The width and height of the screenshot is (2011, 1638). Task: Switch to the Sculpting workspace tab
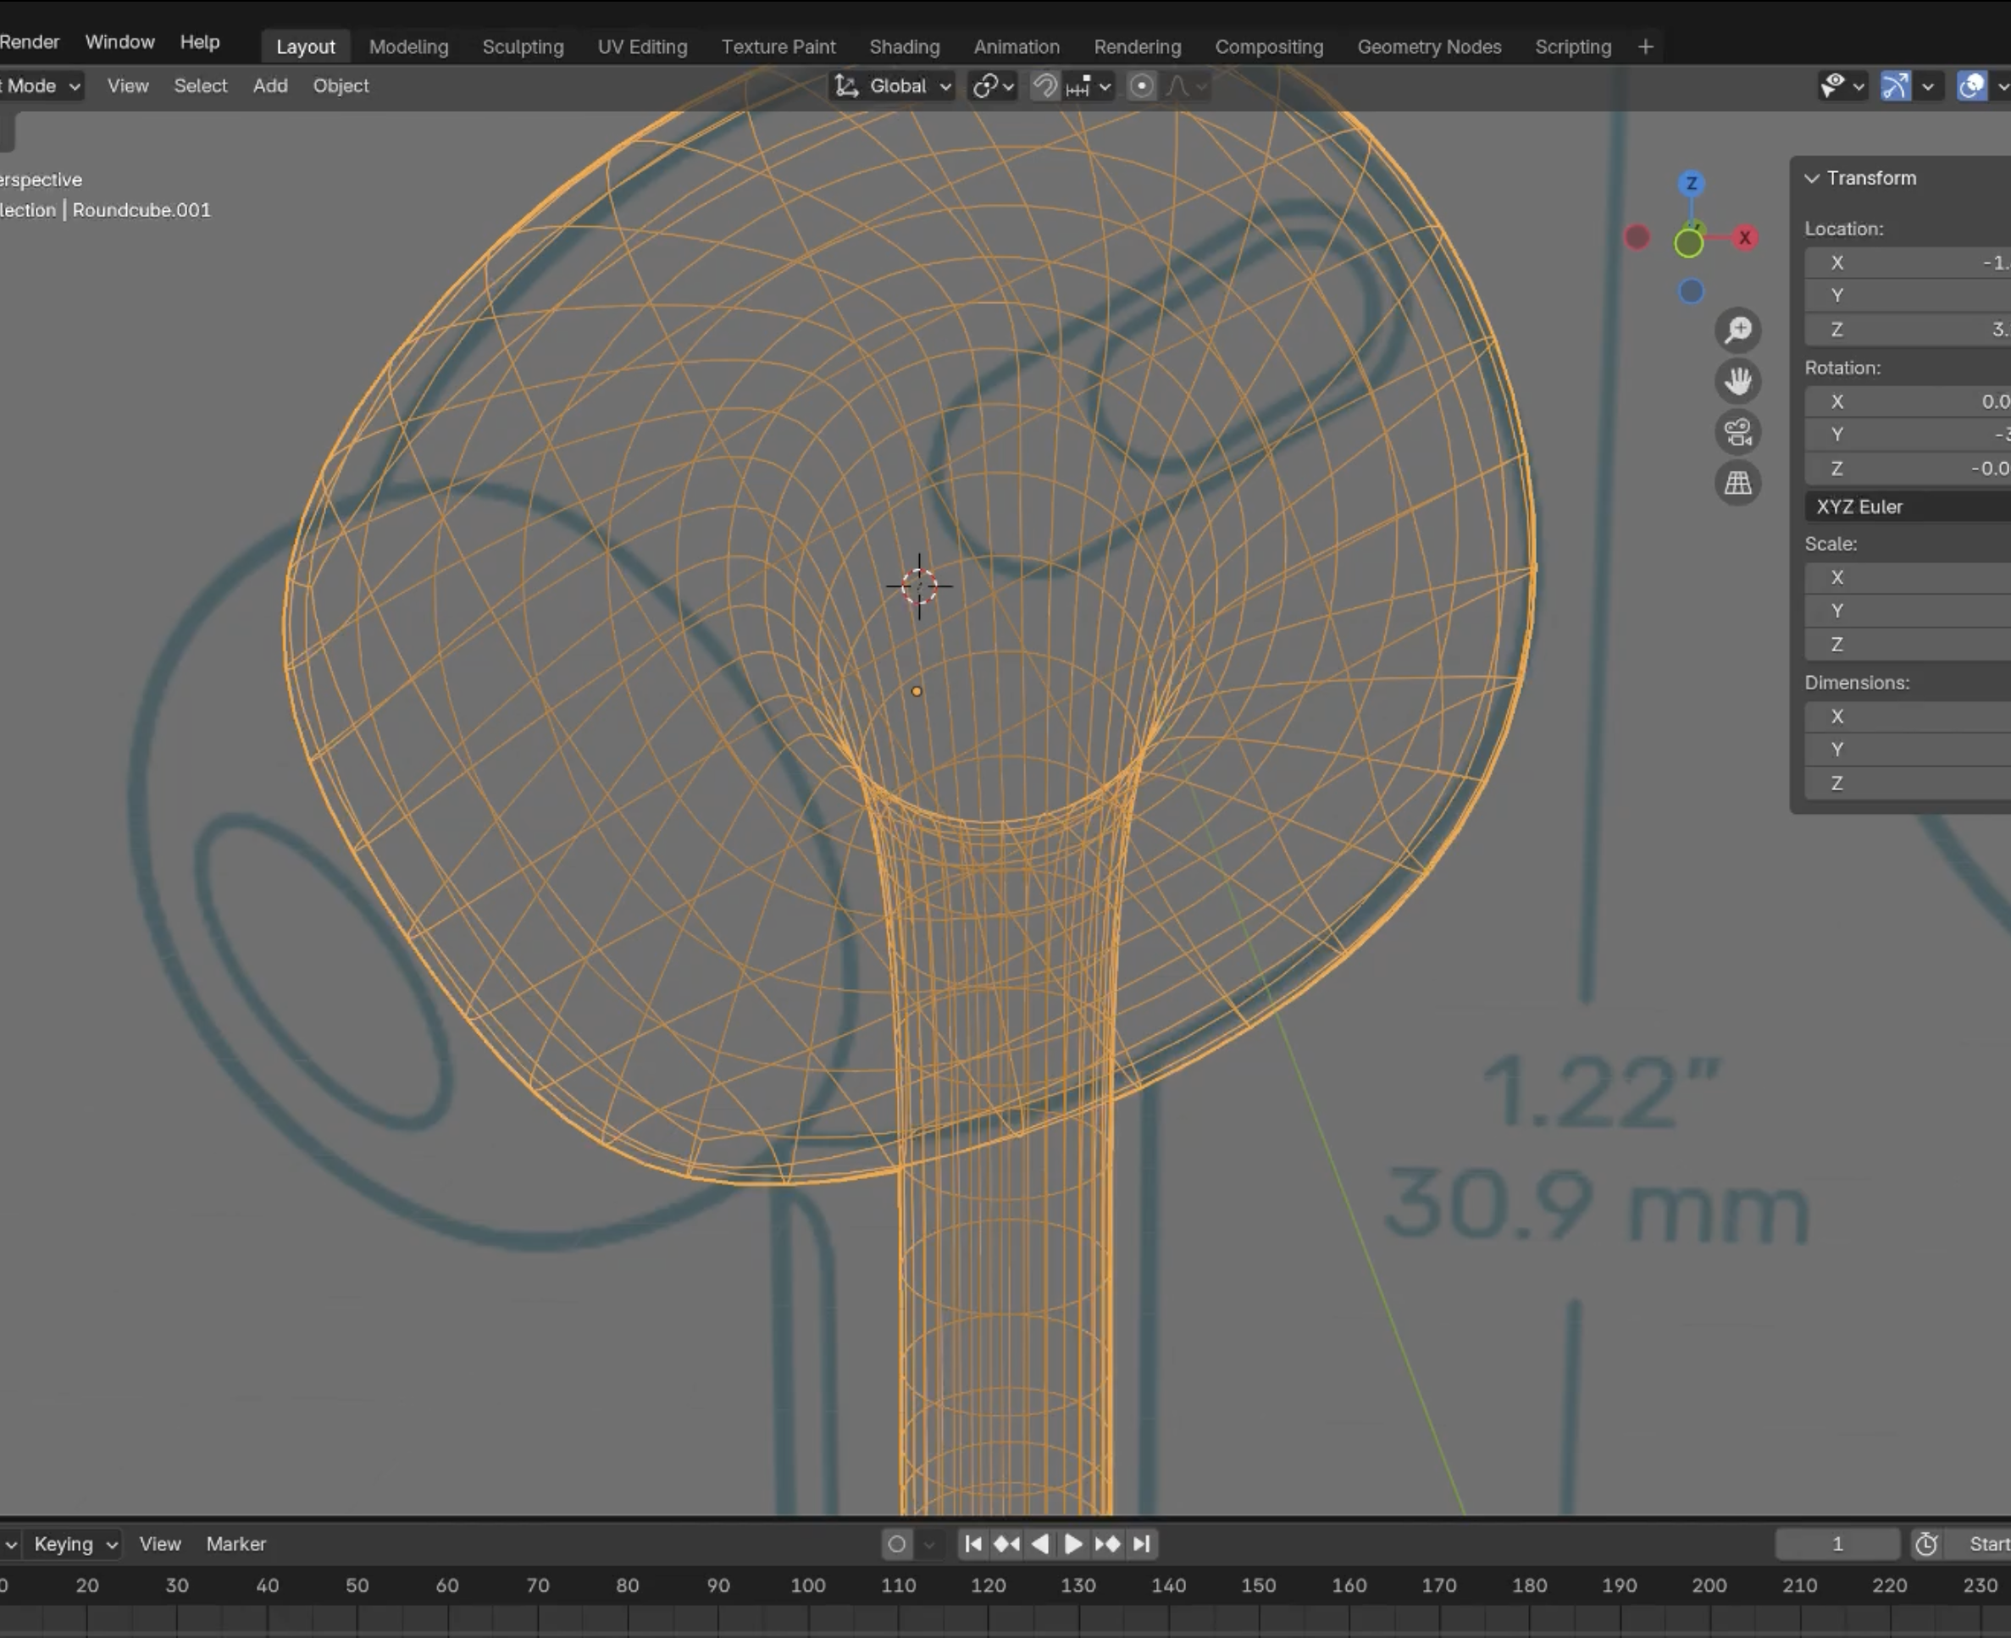pyautogui.click(x=523, y=47)
